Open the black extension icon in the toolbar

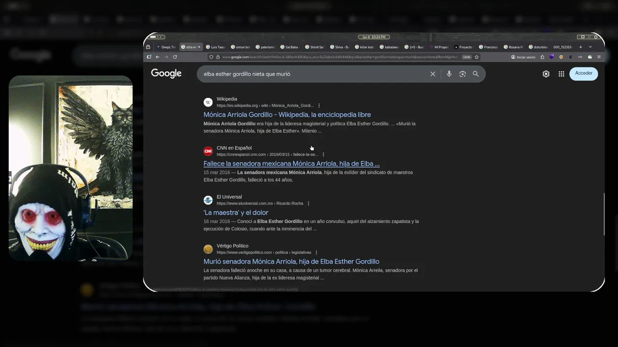point(571,57)
